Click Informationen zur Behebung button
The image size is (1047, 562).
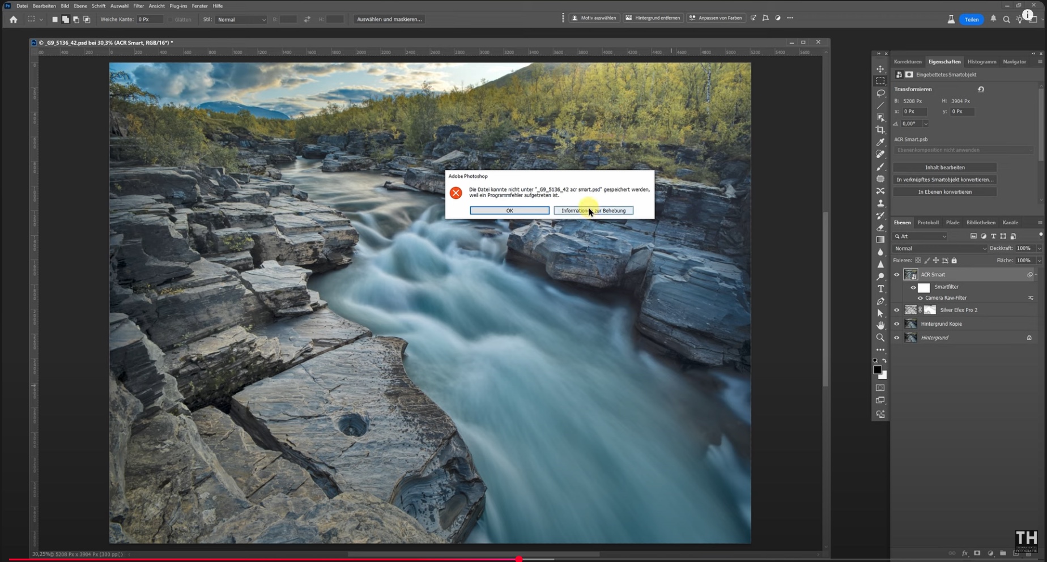593,211
